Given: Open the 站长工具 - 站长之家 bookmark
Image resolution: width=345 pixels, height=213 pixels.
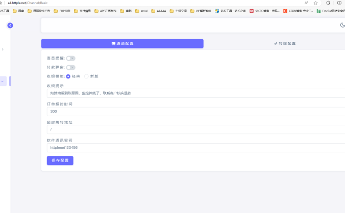Looking at the screenshot, I should 230,11.
